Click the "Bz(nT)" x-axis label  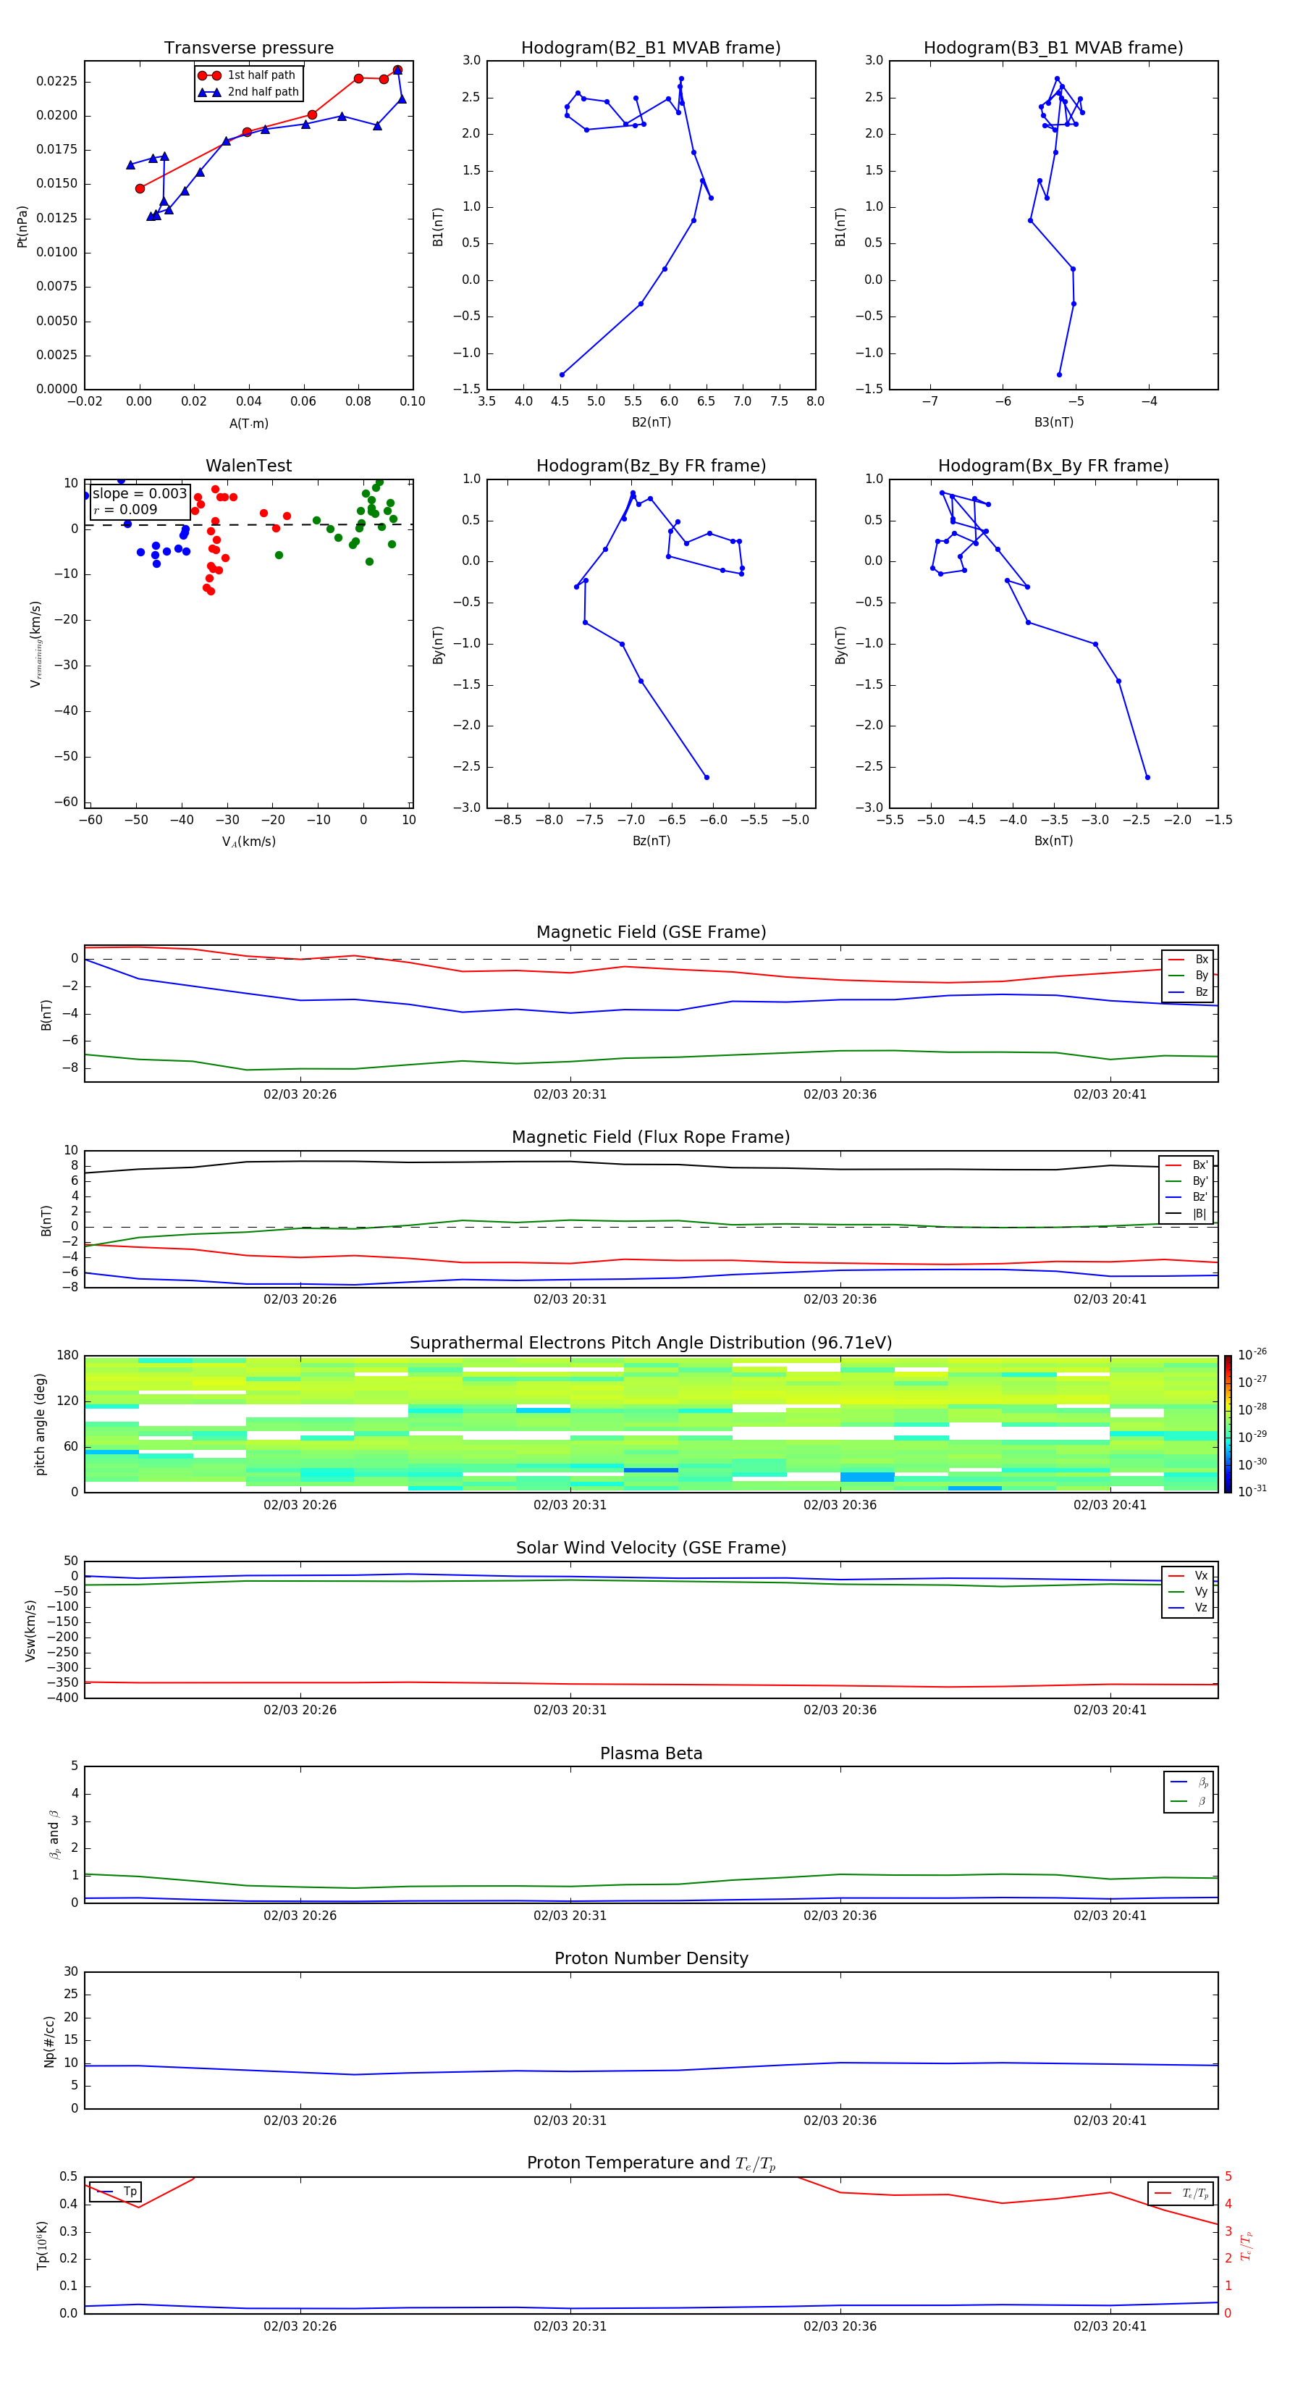point(651,841)
